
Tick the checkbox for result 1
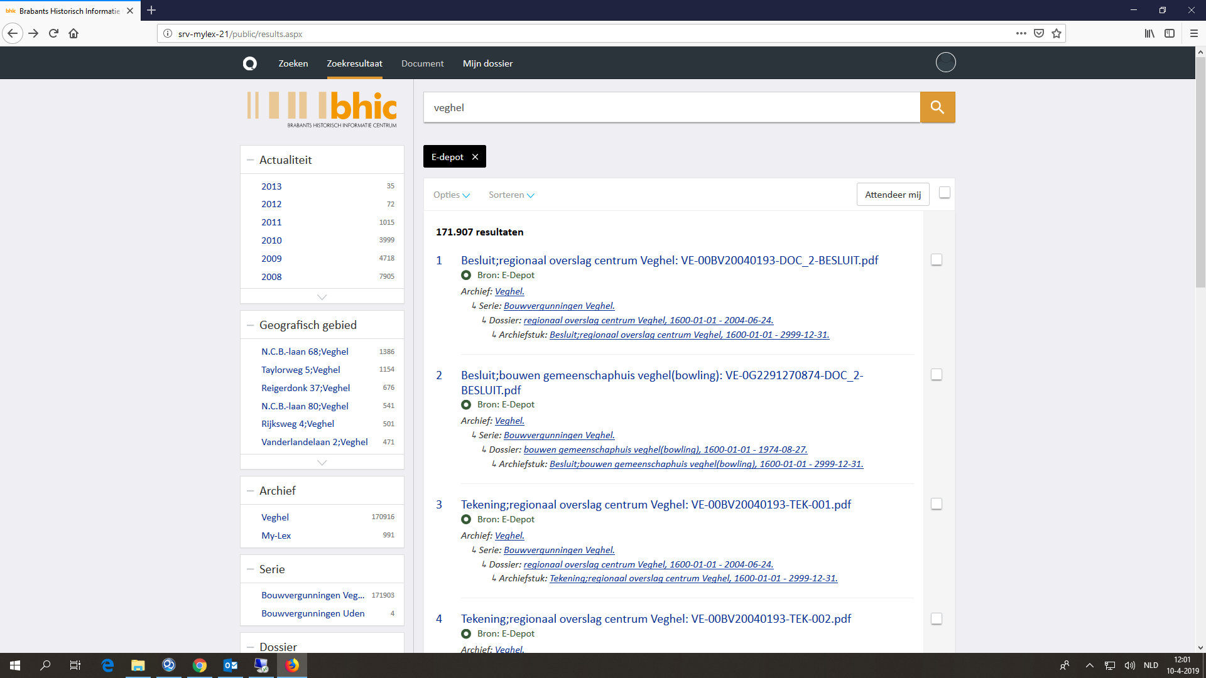pos(936,260)
